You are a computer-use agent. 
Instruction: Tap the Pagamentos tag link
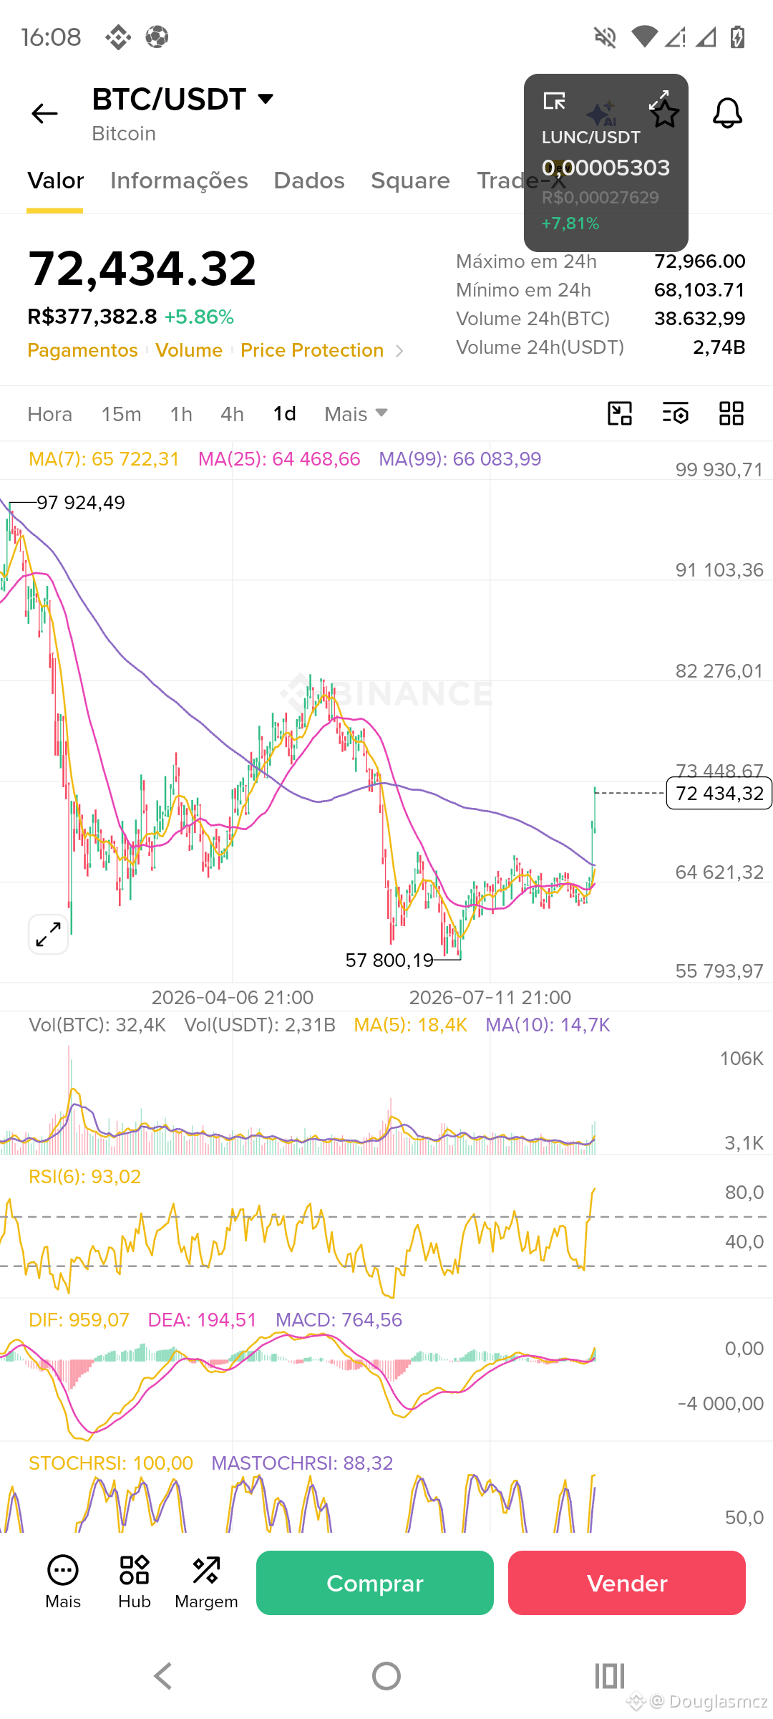[x=82, y=350]
